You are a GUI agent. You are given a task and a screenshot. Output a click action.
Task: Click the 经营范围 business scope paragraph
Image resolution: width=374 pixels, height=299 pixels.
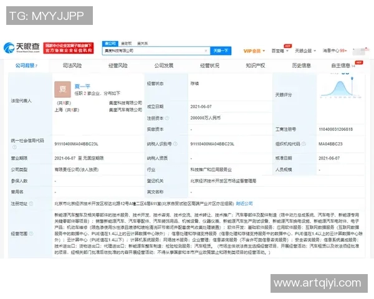(208, 234)
